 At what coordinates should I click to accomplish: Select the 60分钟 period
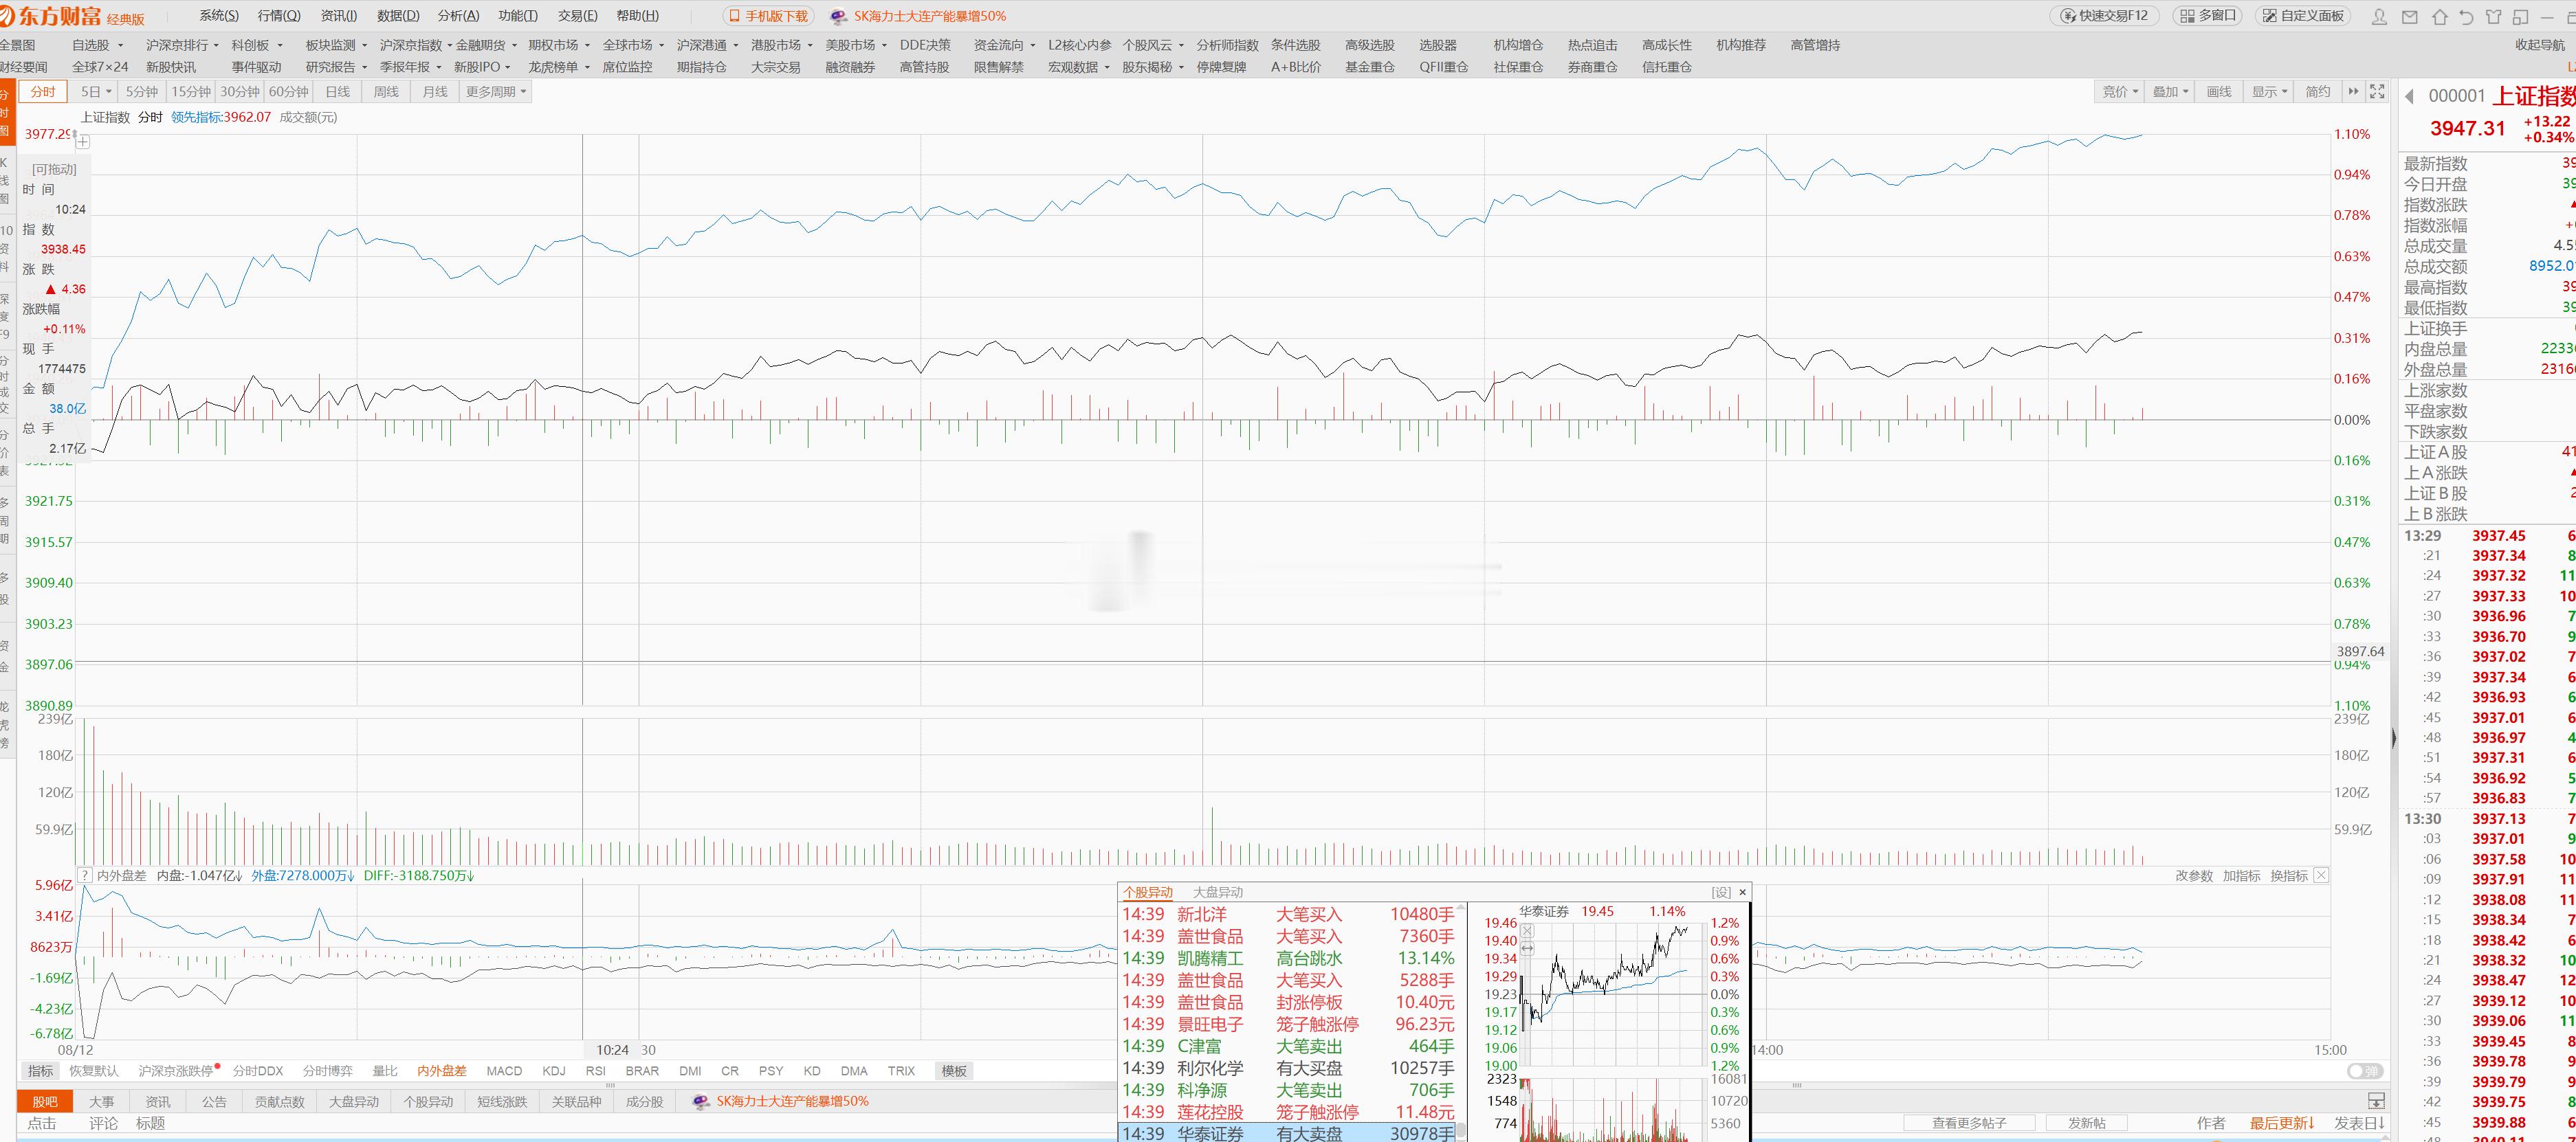point(288,92)
